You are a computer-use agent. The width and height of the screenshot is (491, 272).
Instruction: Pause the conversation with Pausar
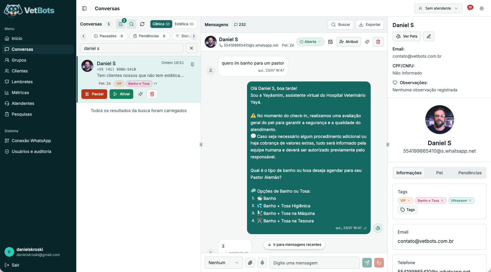[x=94, y=94]
